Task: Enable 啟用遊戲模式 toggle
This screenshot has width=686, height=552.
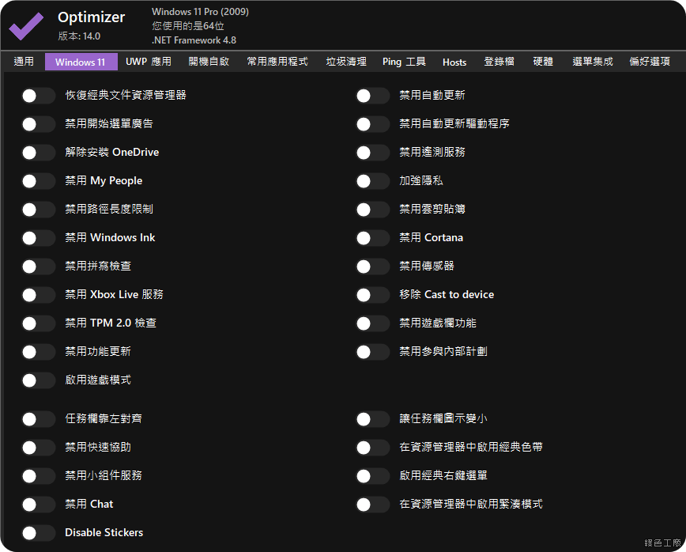Action: click(38, 380)
